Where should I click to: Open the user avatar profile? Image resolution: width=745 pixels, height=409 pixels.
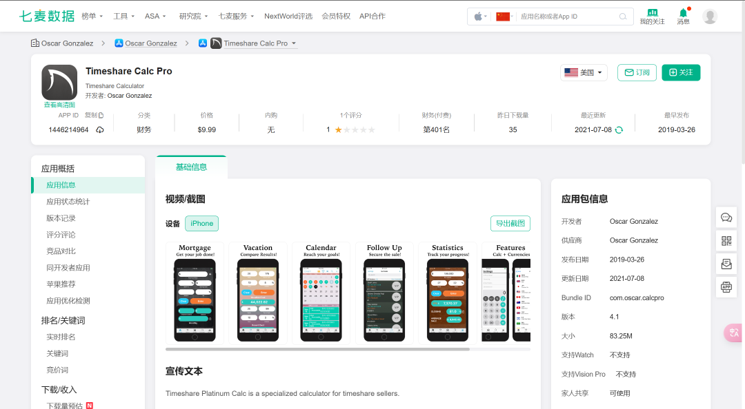tap(710, 17)
